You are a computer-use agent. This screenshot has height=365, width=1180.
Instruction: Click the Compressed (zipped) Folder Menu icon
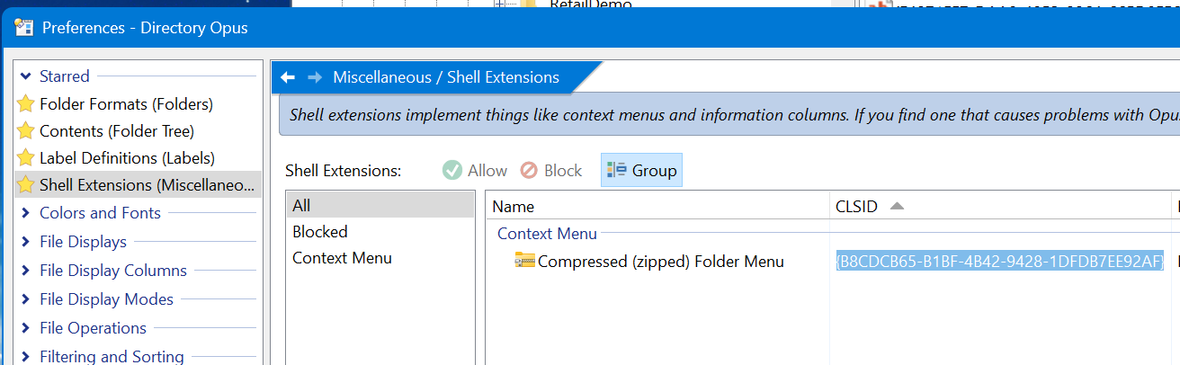524,262
